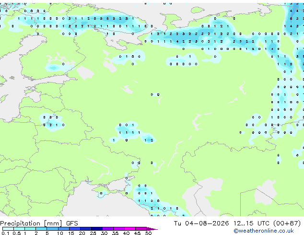Select the 35–40 mm violet legend box
304x235 pixels.
pyautogui.click(x=118, y=229)
